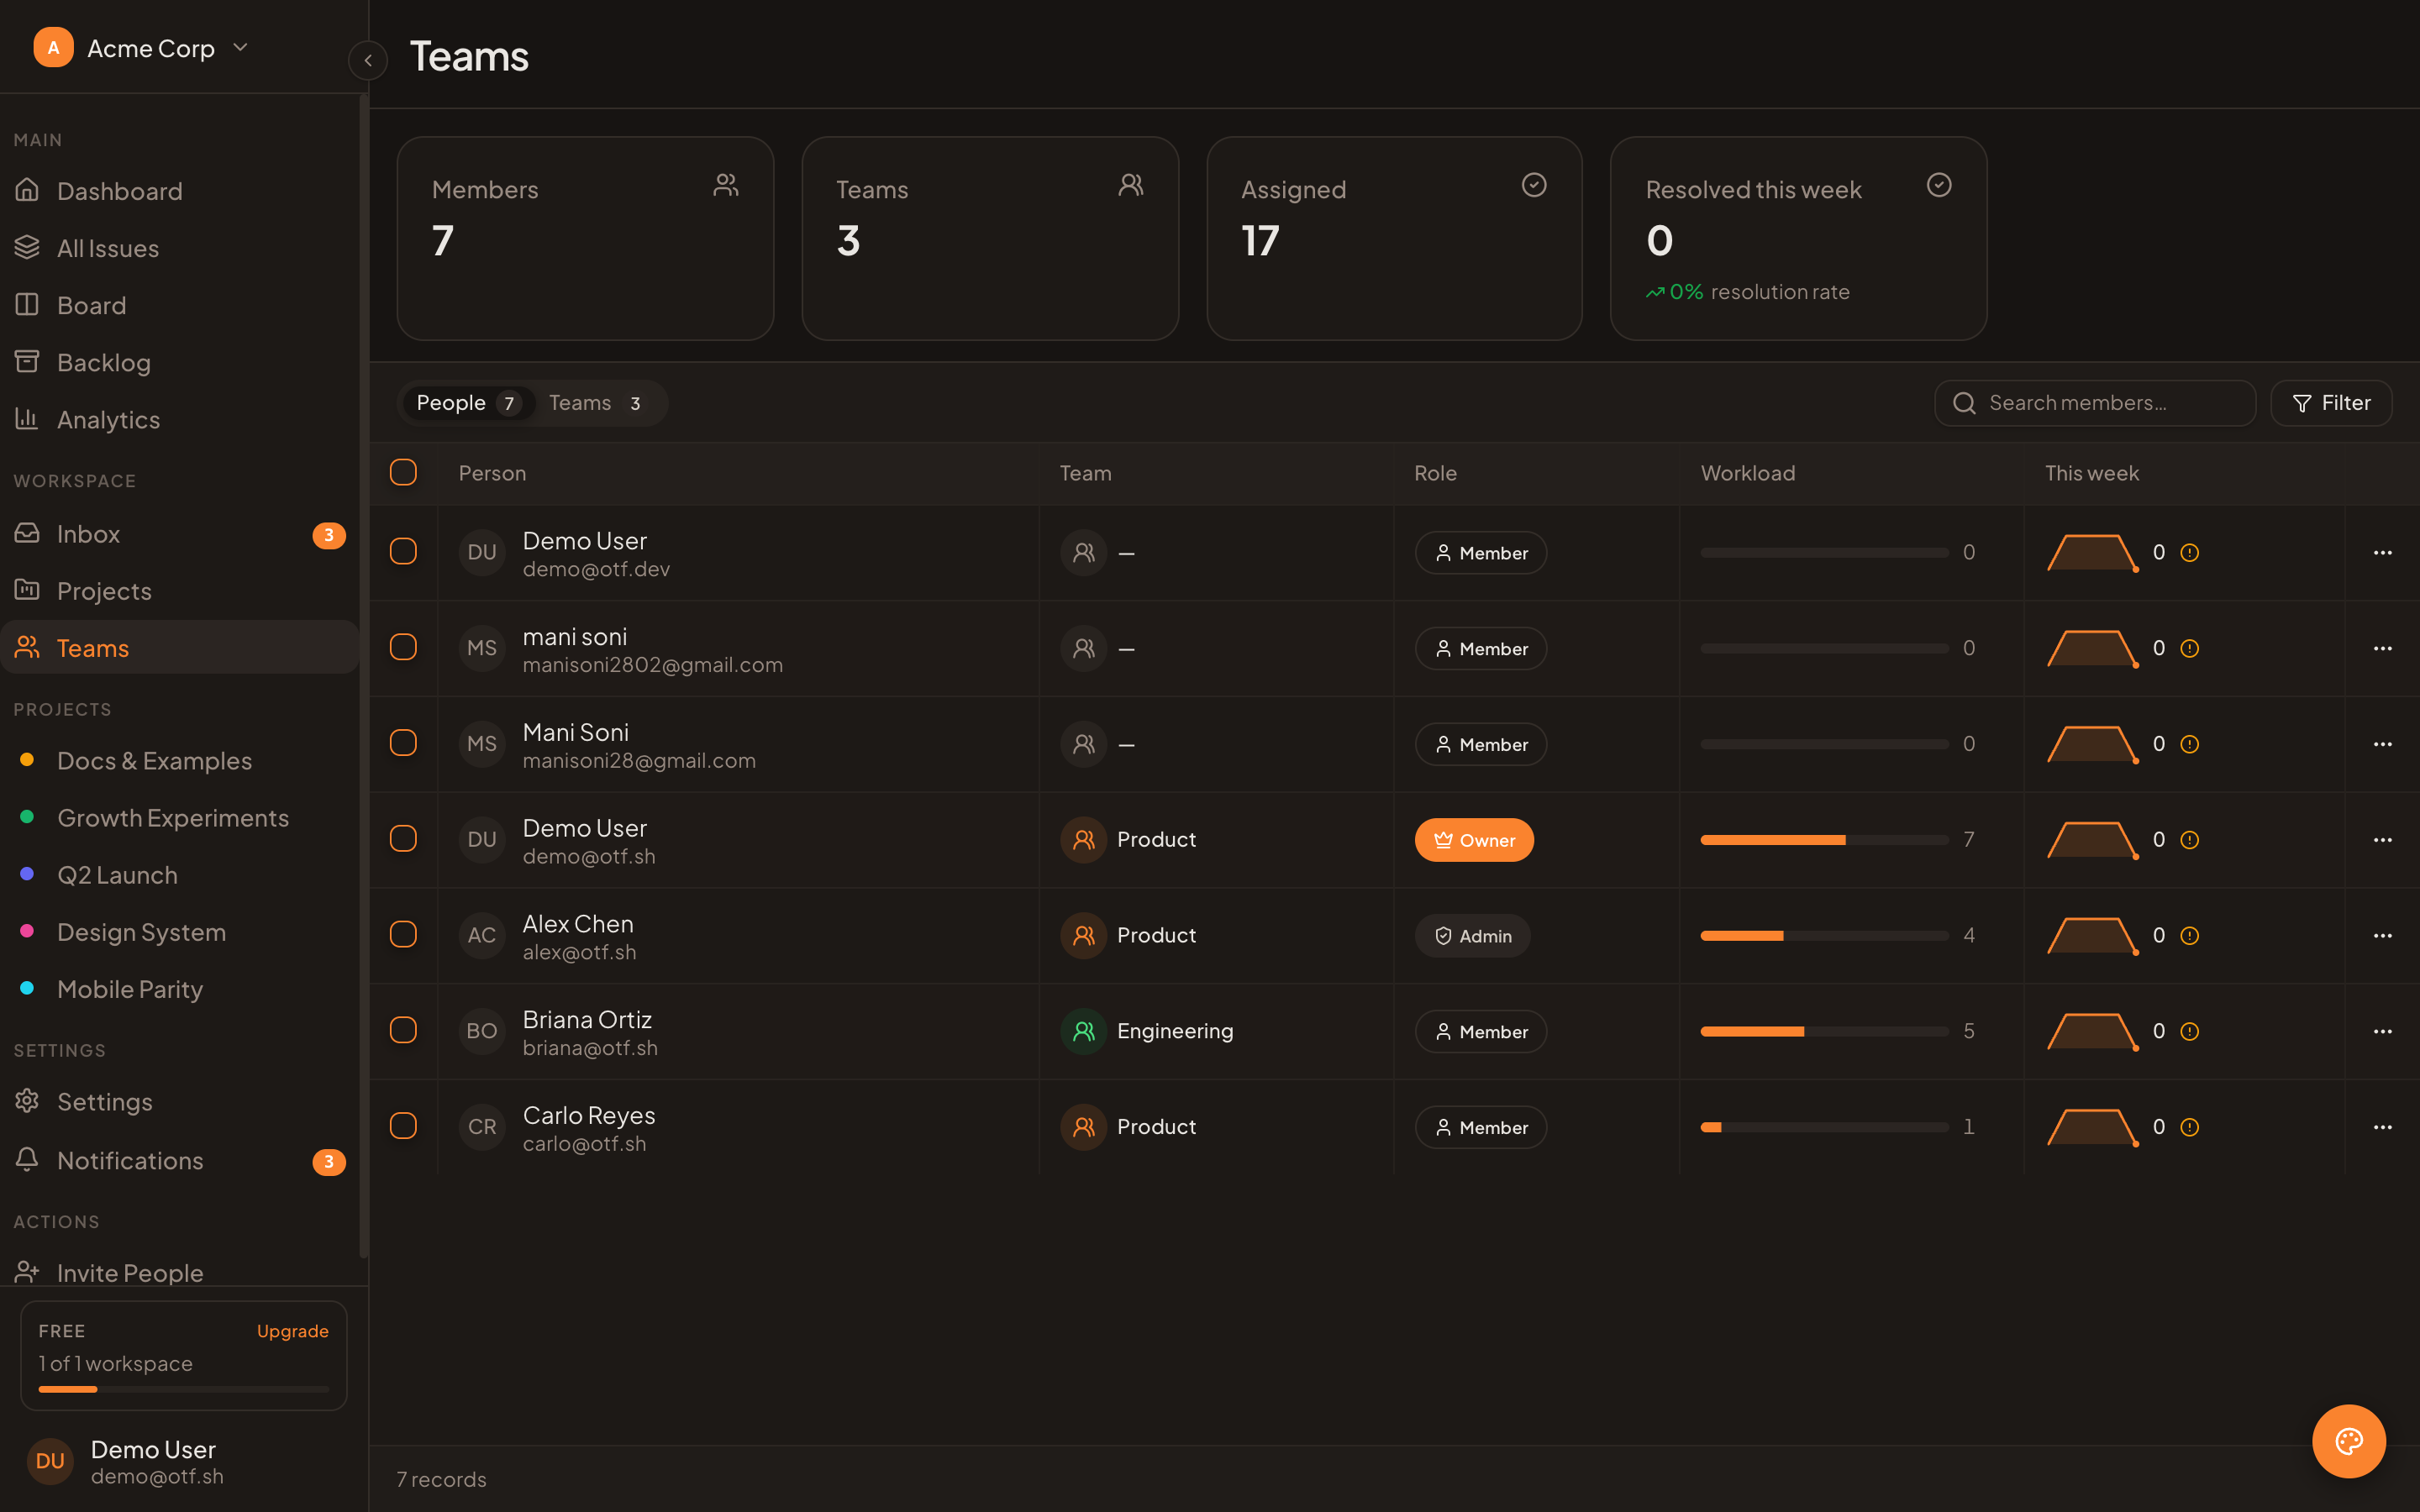Select all people via header checkbox
This screenshot has width=2420, height=1512.
pos(403,472)
